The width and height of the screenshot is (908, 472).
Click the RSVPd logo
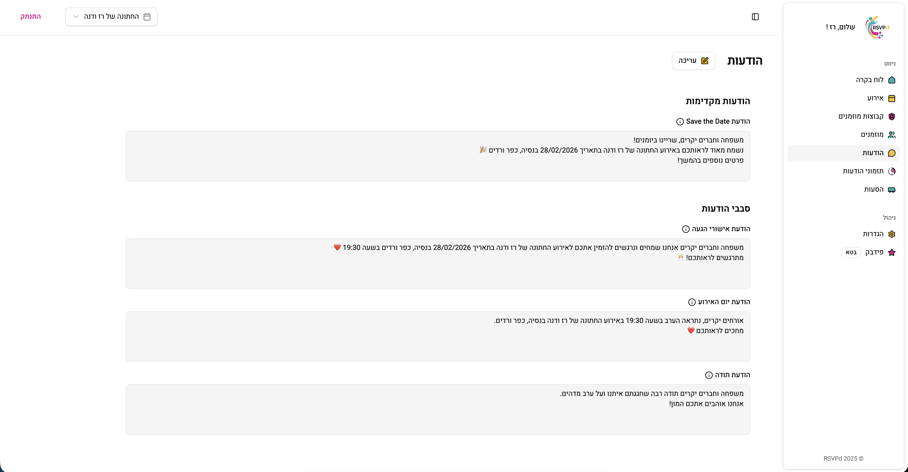click(x=877, y=27)
